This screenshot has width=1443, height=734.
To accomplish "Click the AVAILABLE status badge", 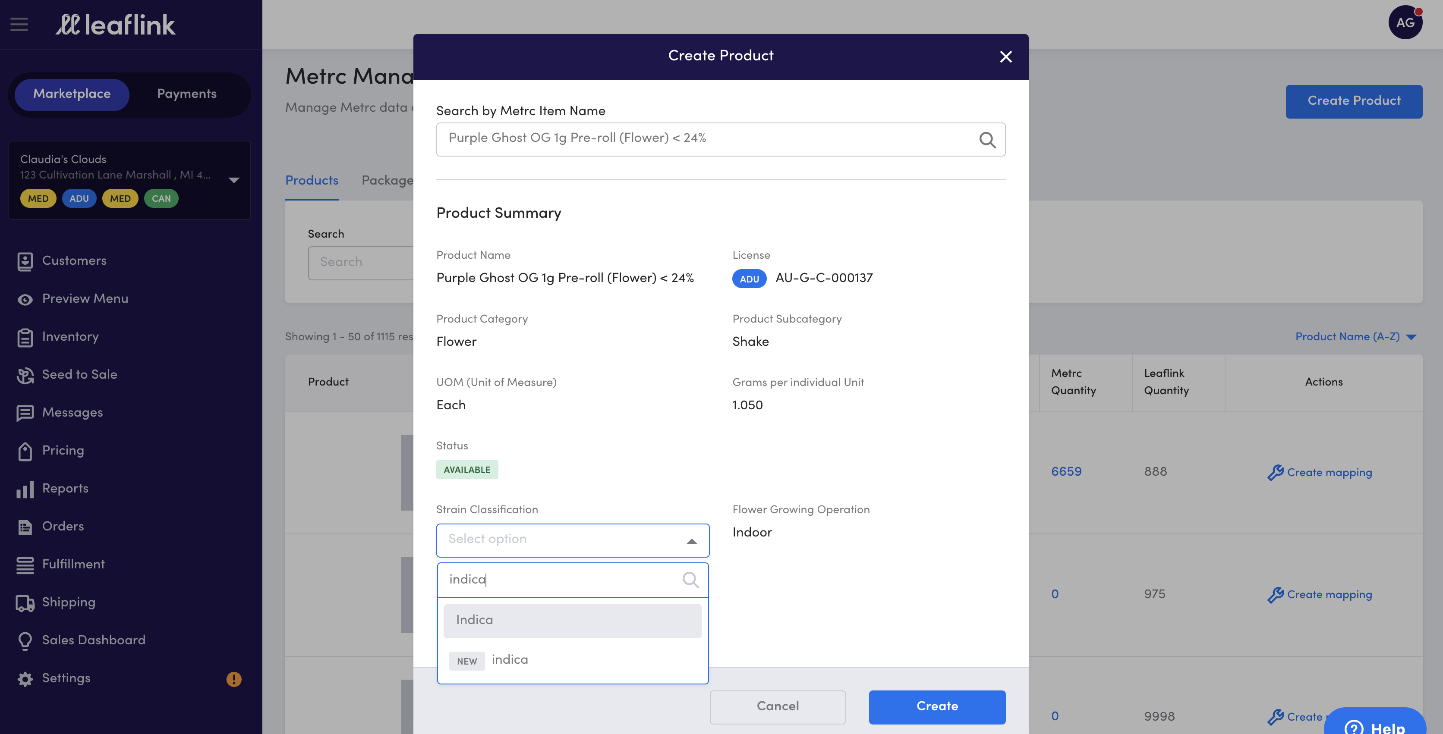I will click(x=466, y=470).
